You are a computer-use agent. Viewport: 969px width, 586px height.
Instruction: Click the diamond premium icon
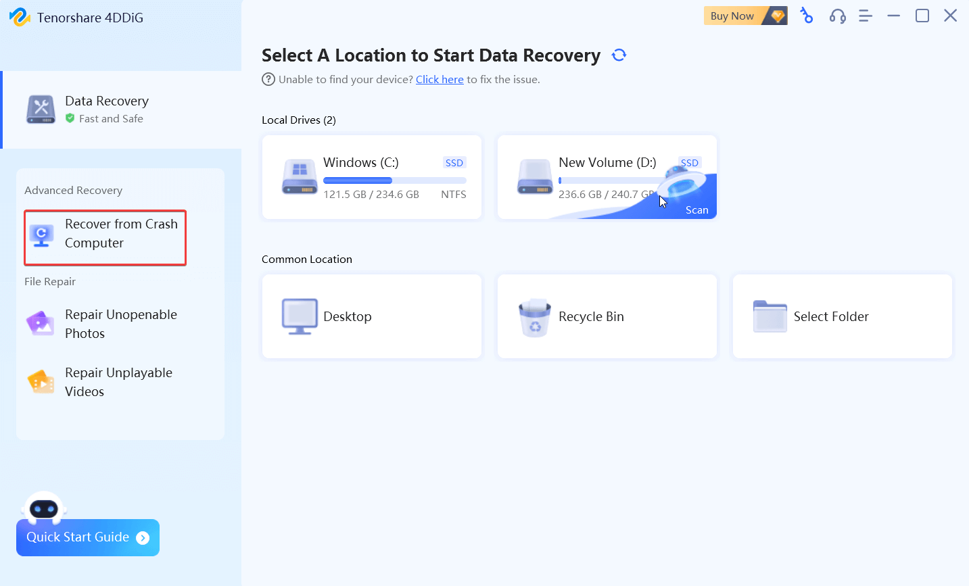click(778, 16)
